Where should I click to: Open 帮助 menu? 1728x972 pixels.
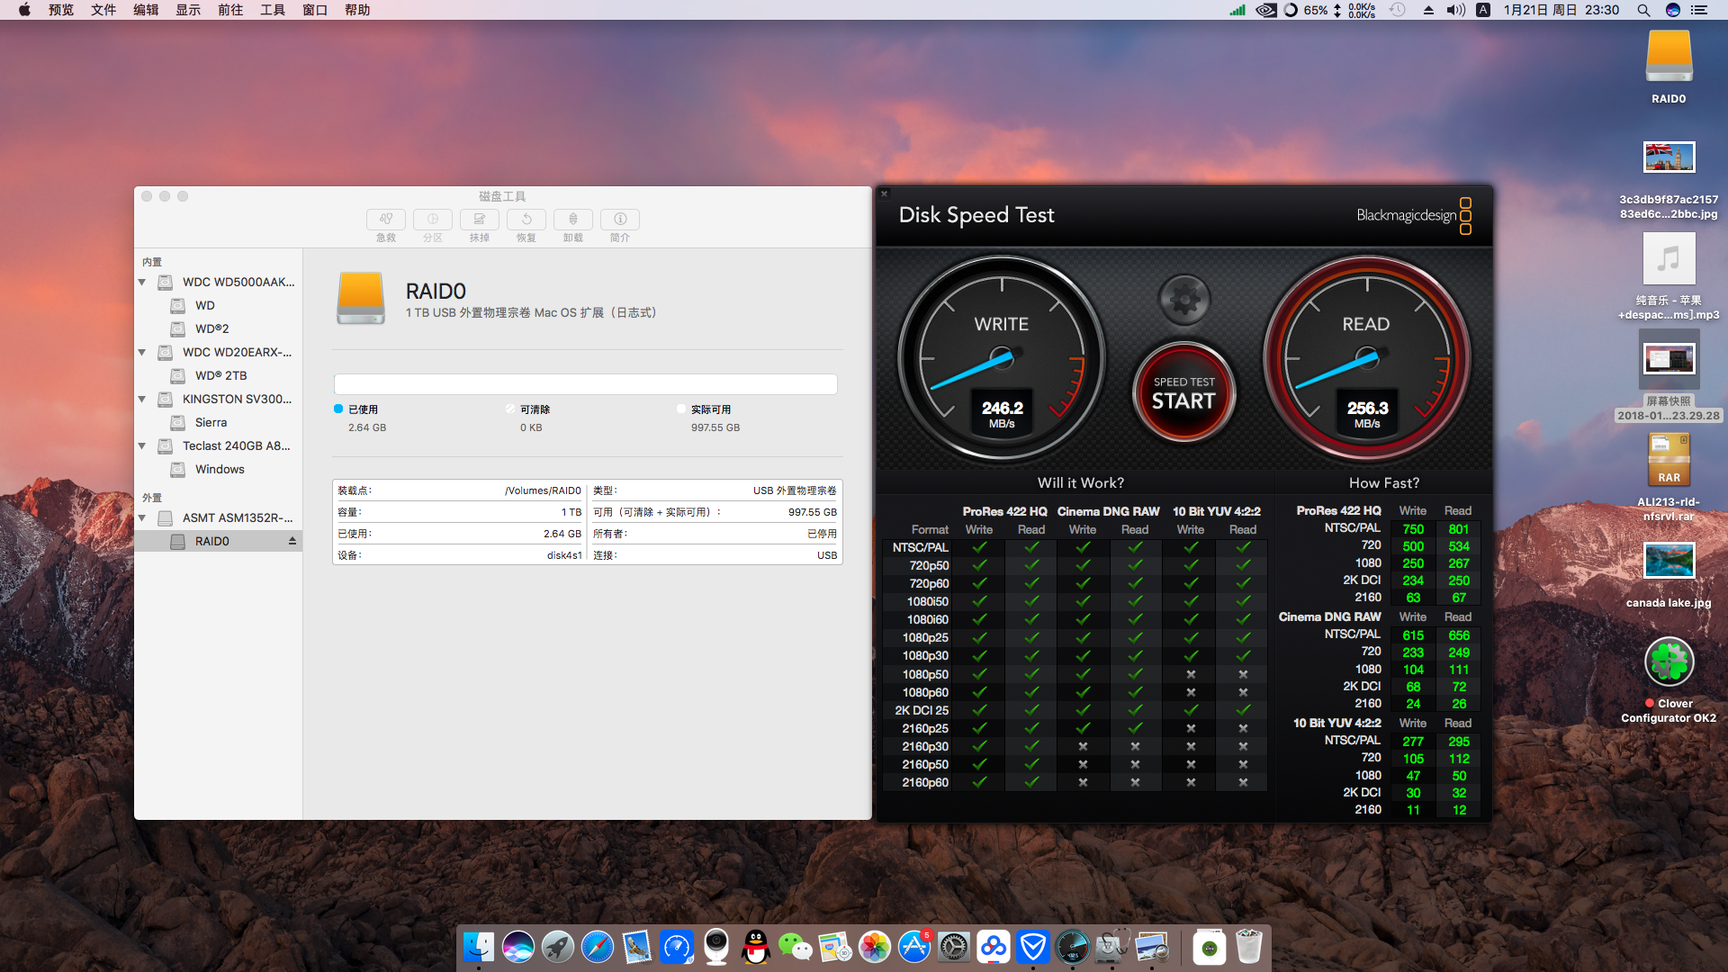coord(357,10)
